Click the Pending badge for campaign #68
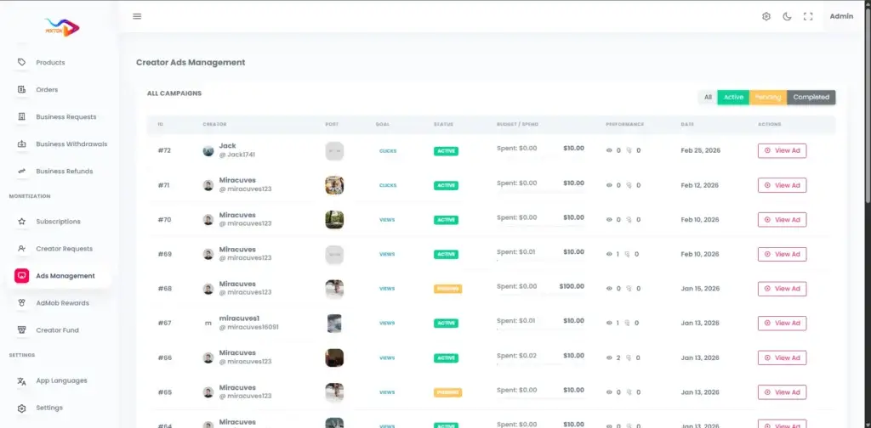The height and width of the screenshot is (428, 871). (x=447, y=289)
